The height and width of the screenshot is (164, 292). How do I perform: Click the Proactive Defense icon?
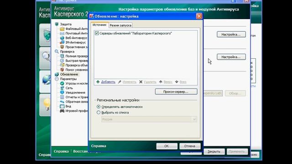pos(62,47)
